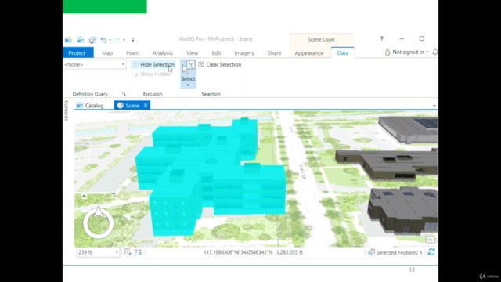Switch to the Edit ribbon tab
Screen dimensions: 501x282
pyautogui.click(x=216, y=53)
